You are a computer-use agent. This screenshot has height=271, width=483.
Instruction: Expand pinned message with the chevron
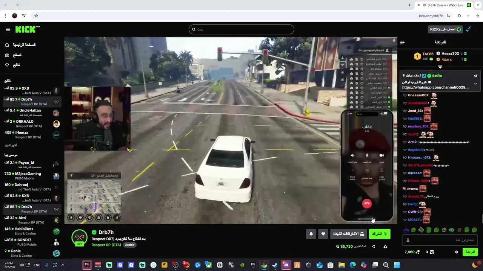pos(475,84)
